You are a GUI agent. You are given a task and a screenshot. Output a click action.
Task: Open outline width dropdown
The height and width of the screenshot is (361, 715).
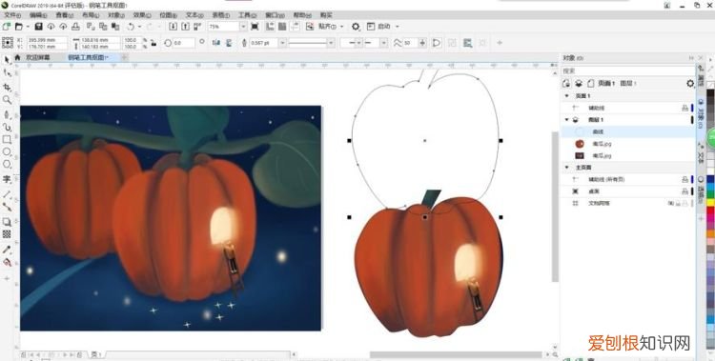(283, 43)
